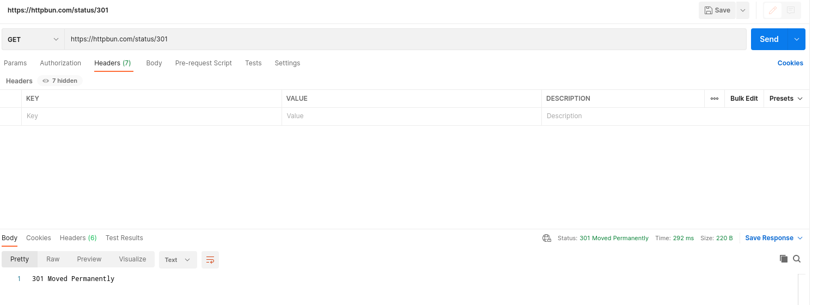Switch to the Params tab
This screenshot has height=305, width=818.
tap(15, 63)
